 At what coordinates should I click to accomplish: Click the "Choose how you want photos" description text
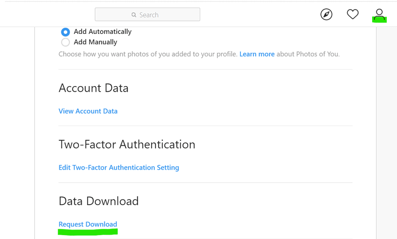pyautogui.click(x=148, y=54)
